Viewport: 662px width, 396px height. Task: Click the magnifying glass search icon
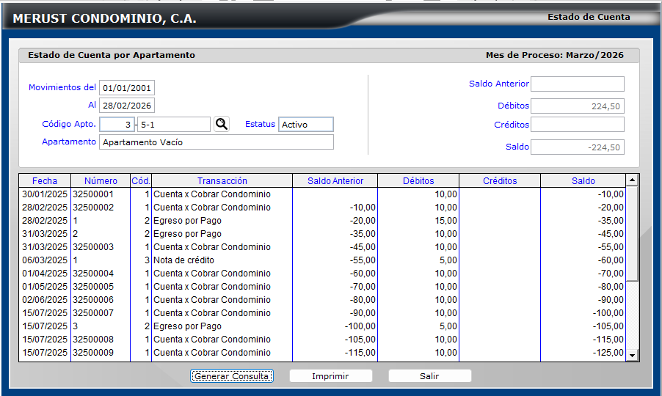click(x=222, y=125)
